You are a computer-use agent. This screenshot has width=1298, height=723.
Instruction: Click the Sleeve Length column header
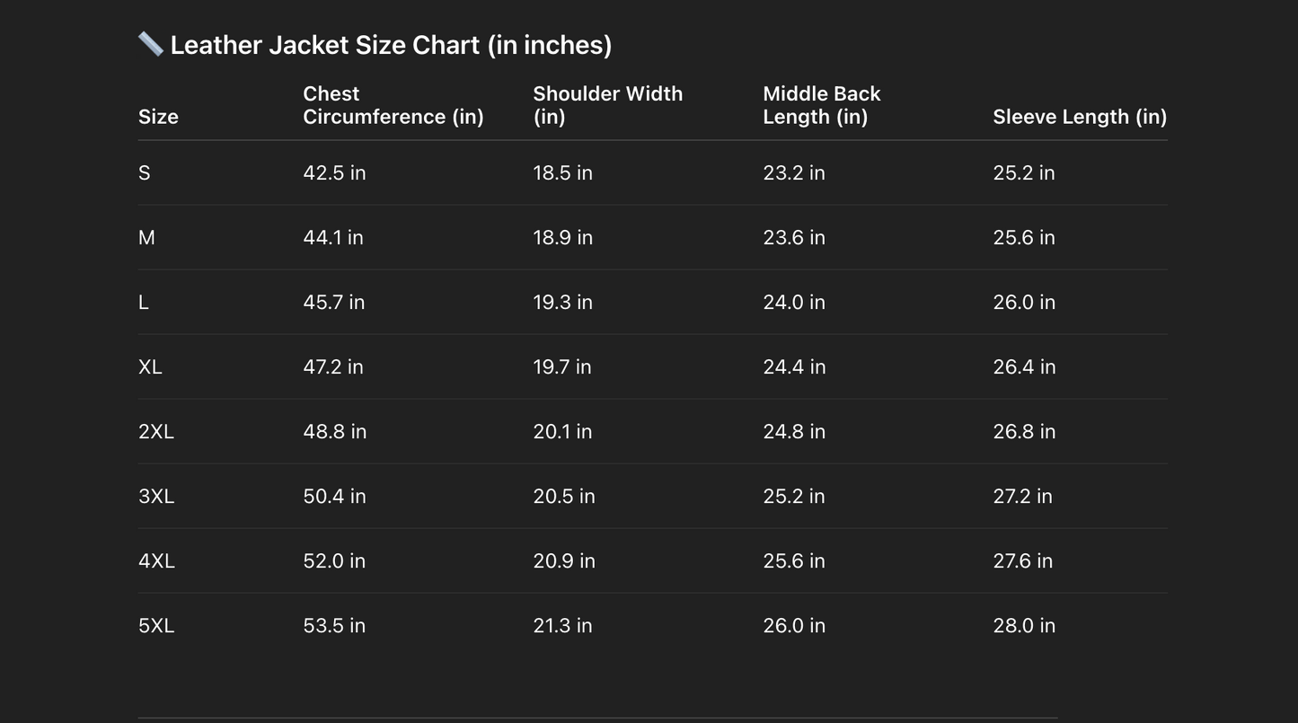click(1079, 117)
